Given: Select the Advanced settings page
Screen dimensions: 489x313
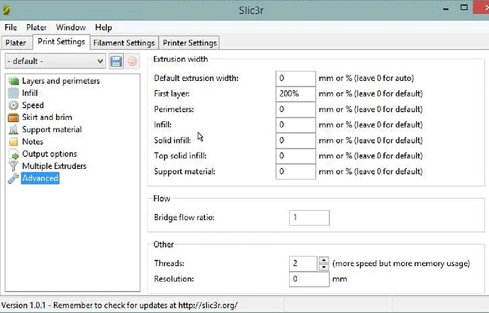Looking at the screenshot, I should pyautogui.click(x=40, y=178).
